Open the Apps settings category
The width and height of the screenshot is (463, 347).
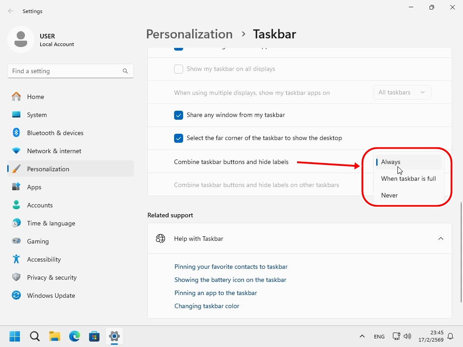(x=34, y=187)
